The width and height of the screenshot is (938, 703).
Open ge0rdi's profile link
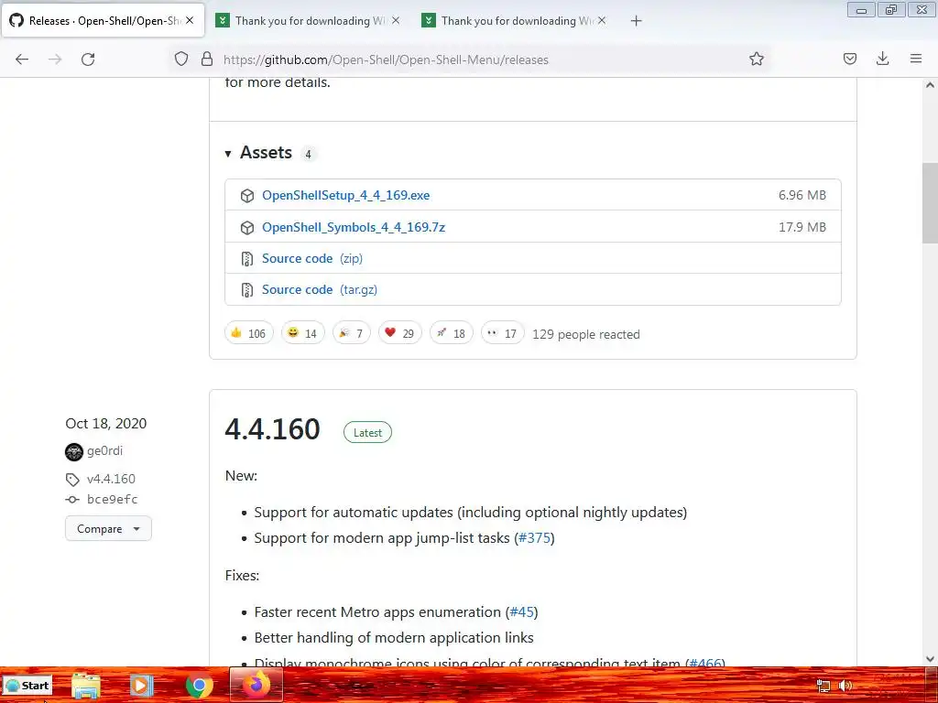(x=104, y=450)
